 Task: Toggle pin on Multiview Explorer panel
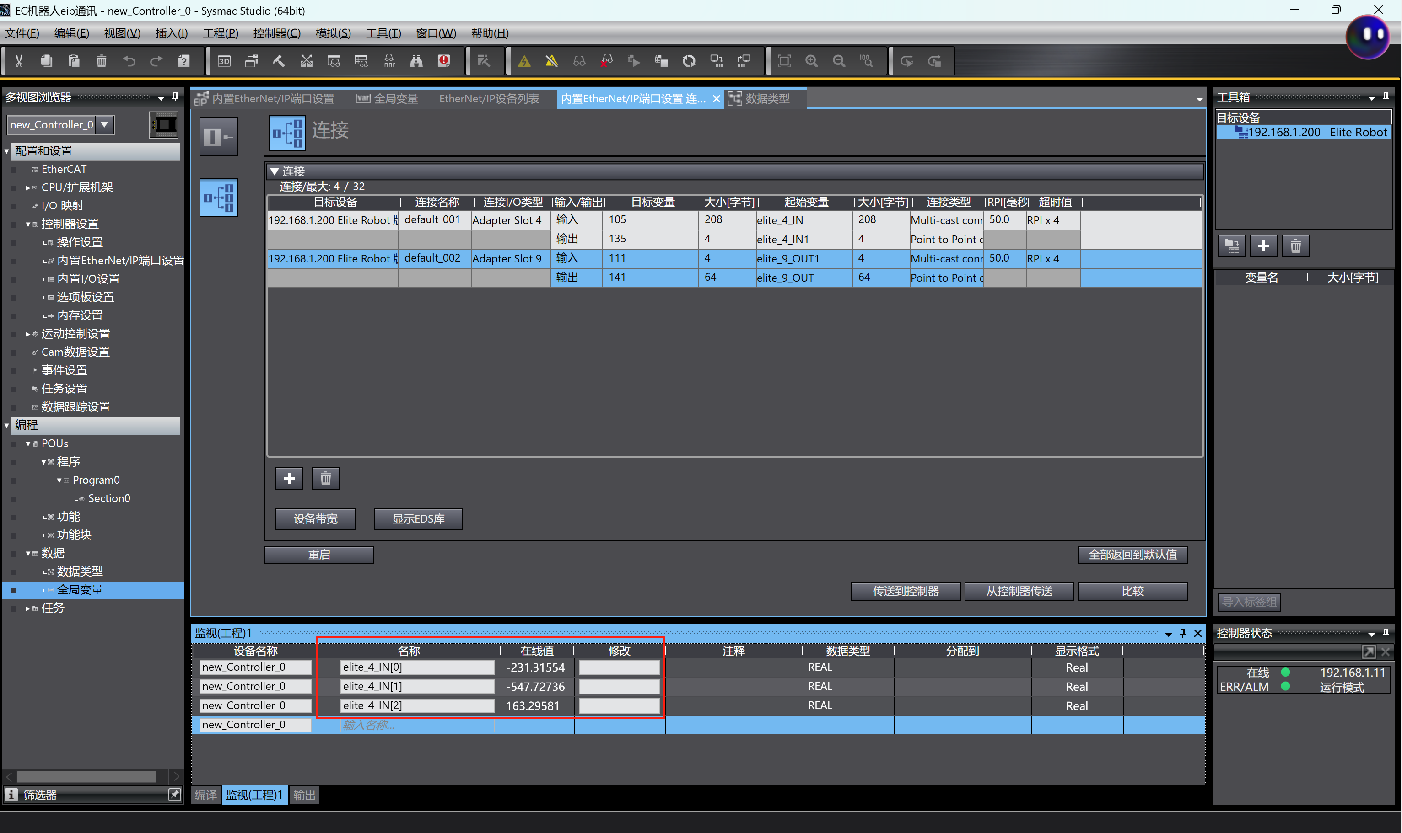pos(175,97)
